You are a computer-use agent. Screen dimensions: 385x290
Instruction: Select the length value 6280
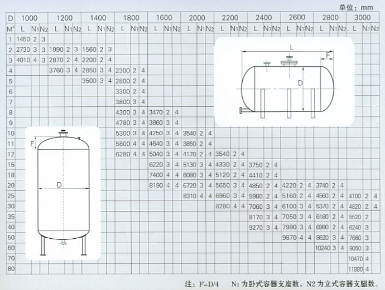pyautogui.click(x=123, y=154)
